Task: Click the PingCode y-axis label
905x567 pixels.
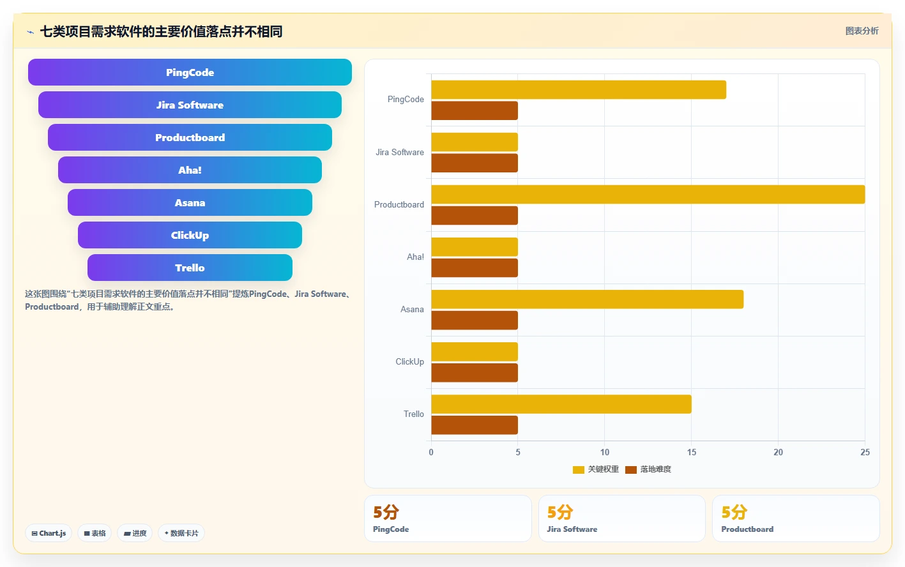Action: [406, 100]
